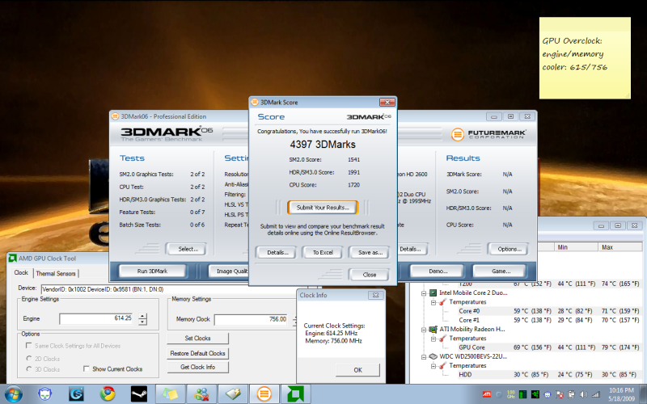Select the 2D Clocks radio button

click(x=29, y=358)
